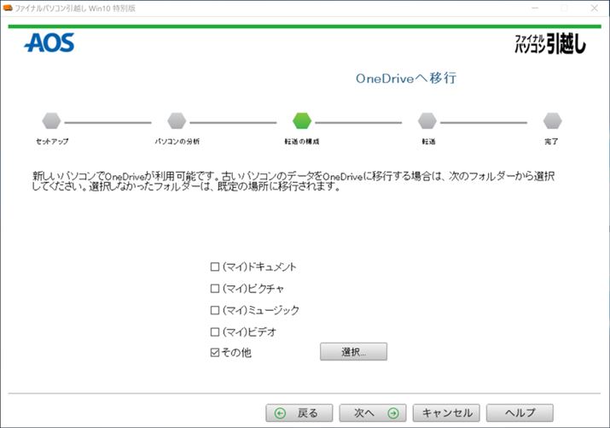Proceed with the 次へ button

tap(373, 413)
